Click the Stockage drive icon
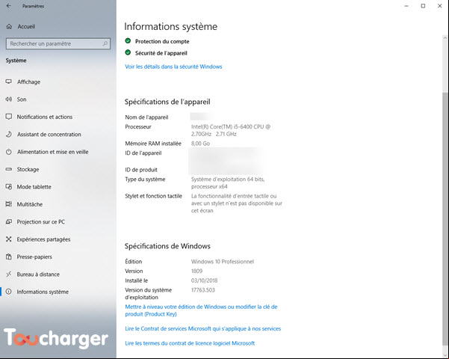Viewport: 449px width, 359px height. tap(9, 169)
